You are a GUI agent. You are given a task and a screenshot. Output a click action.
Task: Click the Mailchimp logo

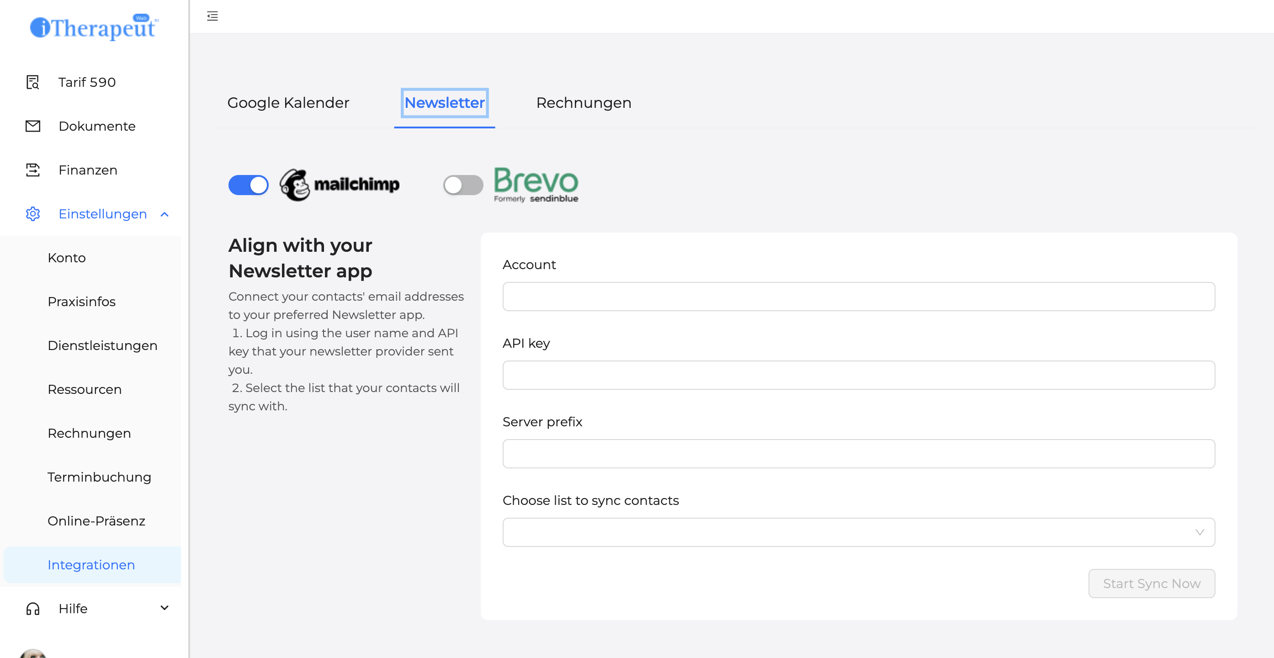[x=340, y=185]
